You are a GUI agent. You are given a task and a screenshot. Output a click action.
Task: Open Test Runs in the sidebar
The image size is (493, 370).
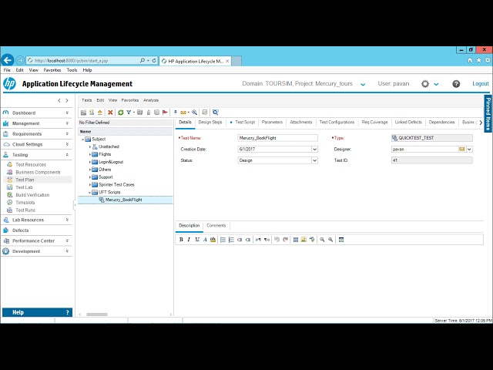tap(25, 210)
